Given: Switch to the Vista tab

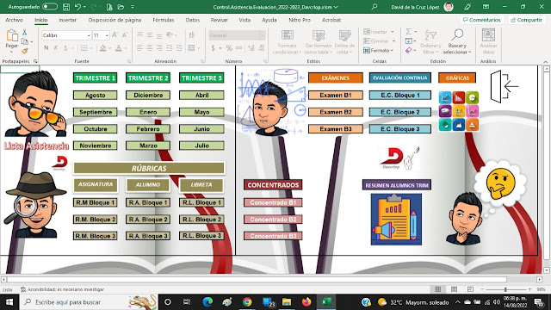Looking at the screenshot, I should (245, 20).
